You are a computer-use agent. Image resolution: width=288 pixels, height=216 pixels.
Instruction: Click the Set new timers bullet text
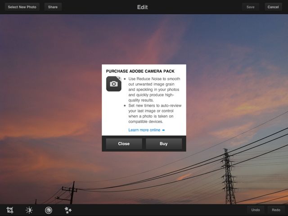click(155, 113)
